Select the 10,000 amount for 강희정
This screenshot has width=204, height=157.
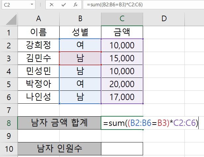click(x=122, y=45)
